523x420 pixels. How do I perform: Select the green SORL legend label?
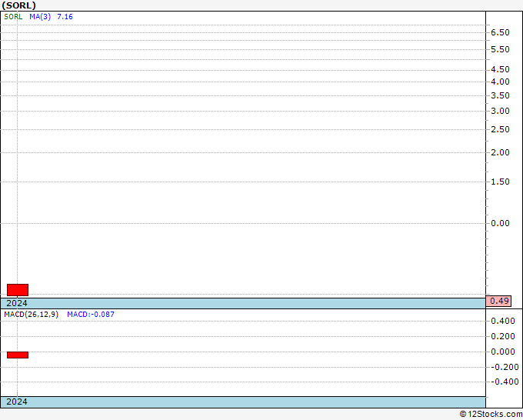click(x=13, y=17)
